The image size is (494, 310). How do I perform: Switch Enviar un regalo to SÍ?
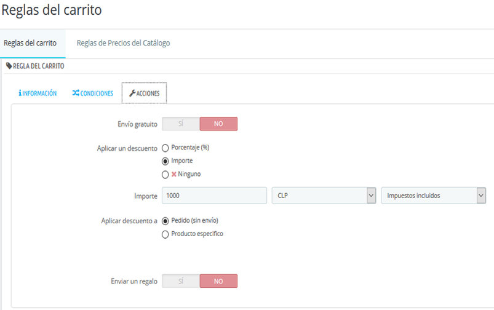(x=181, y=280)
